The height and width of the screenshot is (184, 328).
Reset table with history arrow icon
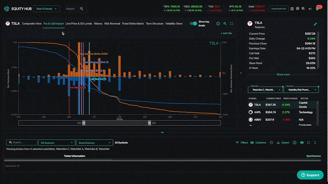(271, 143)
